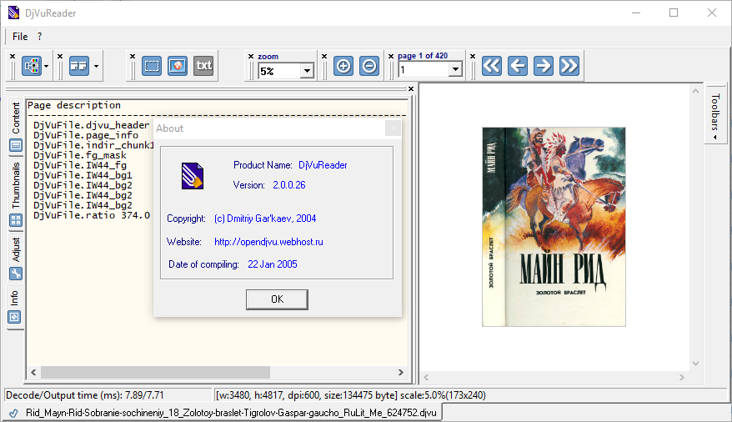The height and width of the screenshot is (422, 732).
Task: Go to the previous page arrow
Action: point(518,66)
